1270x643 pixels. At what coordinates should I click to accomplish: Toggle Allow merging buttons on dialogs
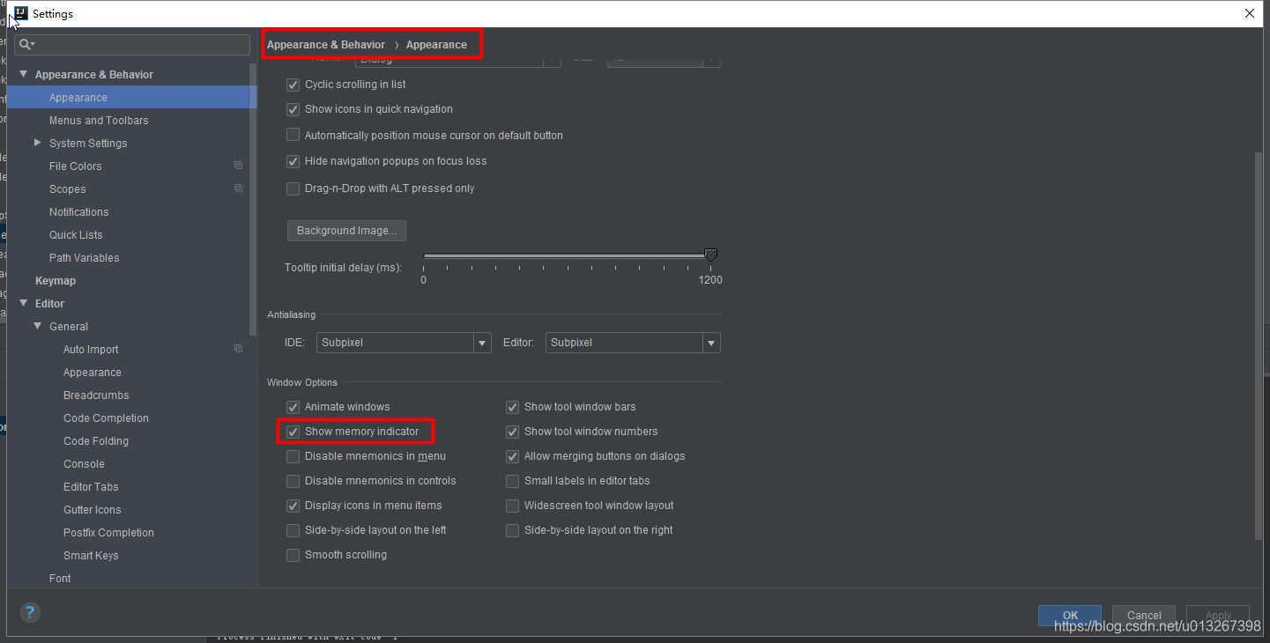pyautogui.click(x=512, y=456)
